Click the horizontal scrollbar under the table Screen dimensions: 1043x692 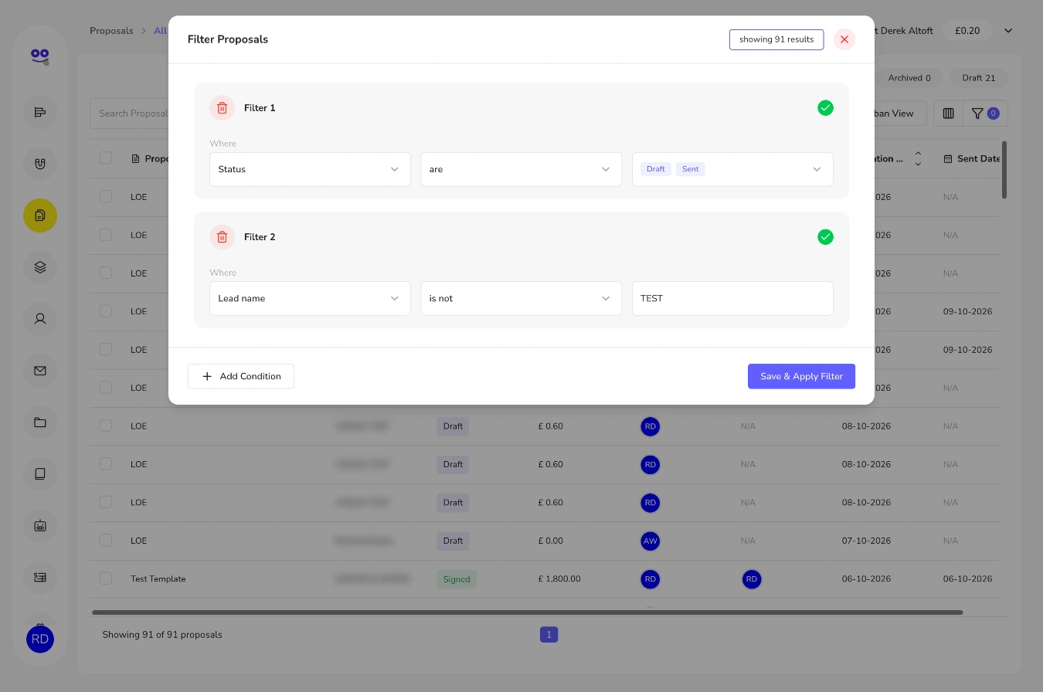[x=528, y=612]
